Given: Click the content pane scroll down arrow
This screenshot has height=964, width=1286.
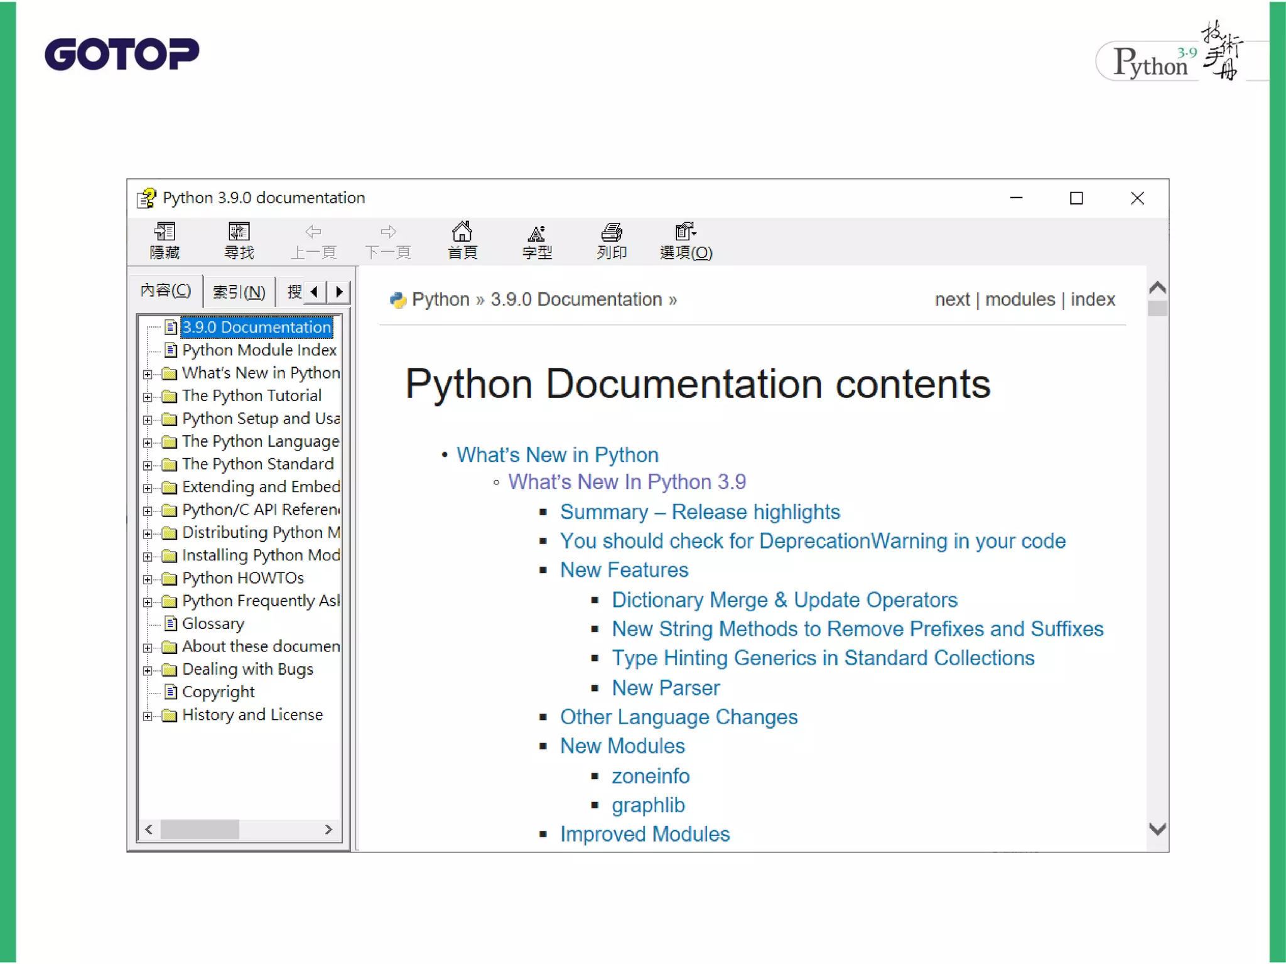Looking at the screenshot, I should click(1157, 829).
